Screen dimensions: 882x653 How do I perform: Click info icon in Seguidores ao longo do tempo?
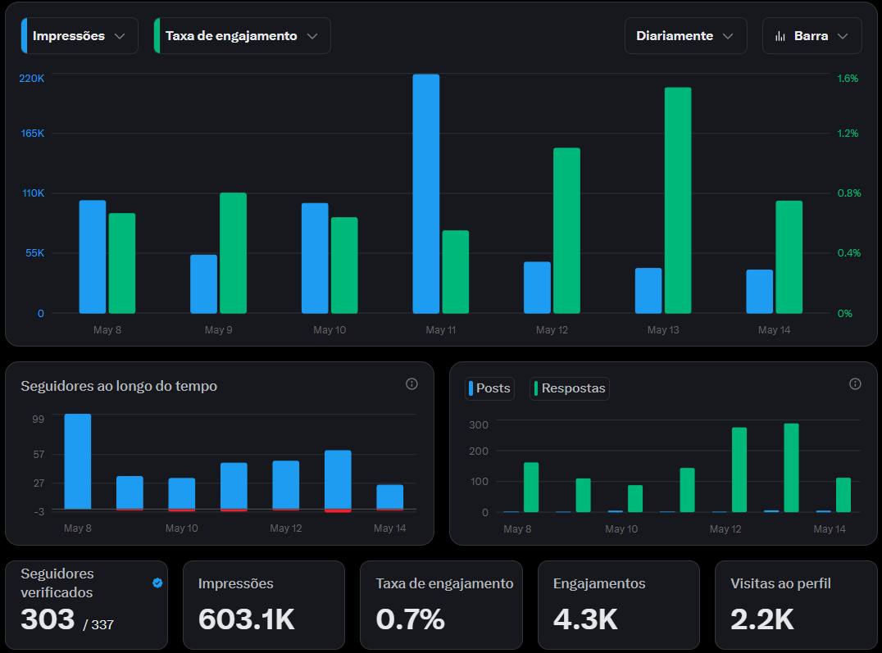click(411, 384)
